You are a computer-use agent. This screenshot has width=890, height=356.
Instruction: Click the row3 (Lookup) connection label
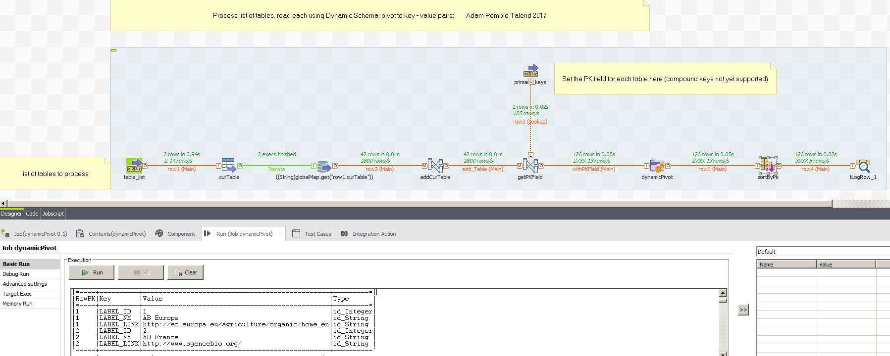coord(530,122)
